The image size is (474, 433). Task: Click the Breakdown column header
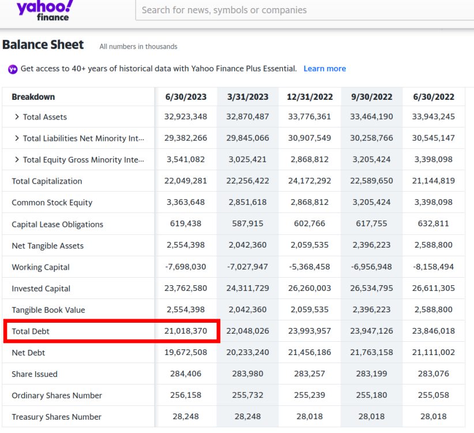tap(33, 97)
